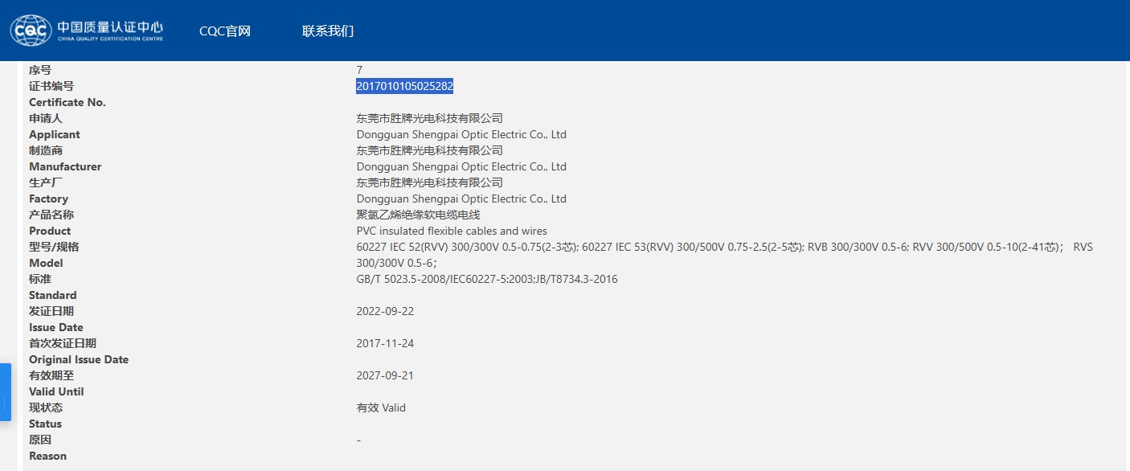1130x471 pixels.
Task: Click the Valid Until label
Action: tap(56, 391)
